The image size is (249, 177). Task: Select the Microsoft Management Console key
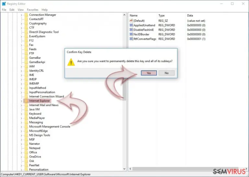50,127
